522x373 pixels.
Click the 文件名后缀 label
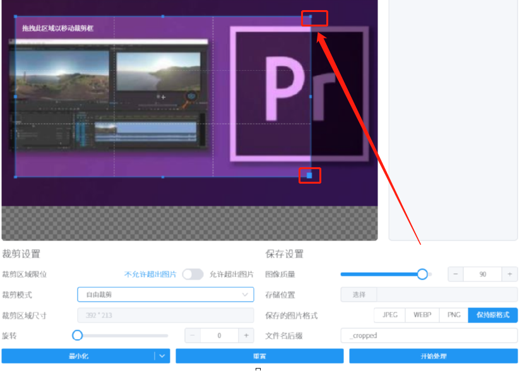tap(283, 336)
